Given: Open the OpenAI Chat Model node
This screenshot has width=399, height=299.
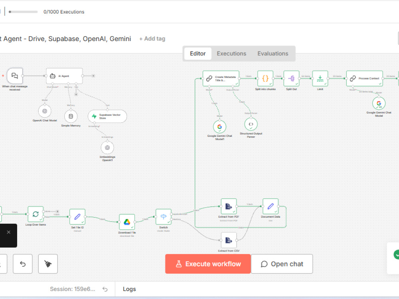Looking at the screenshot, I should (45, 111).
